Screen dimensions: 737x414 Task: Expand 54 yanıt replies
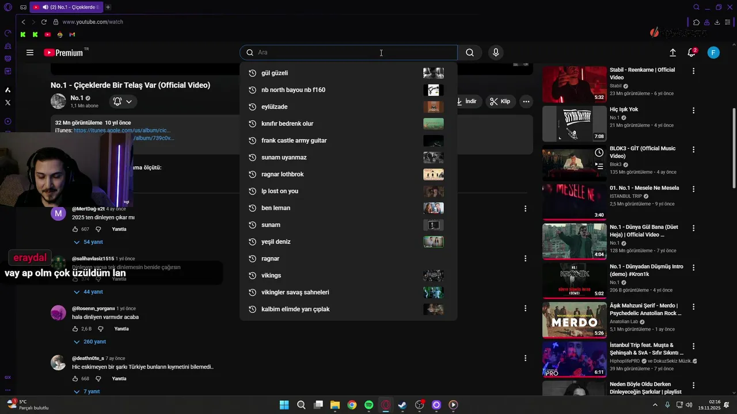tap(88, 242)
